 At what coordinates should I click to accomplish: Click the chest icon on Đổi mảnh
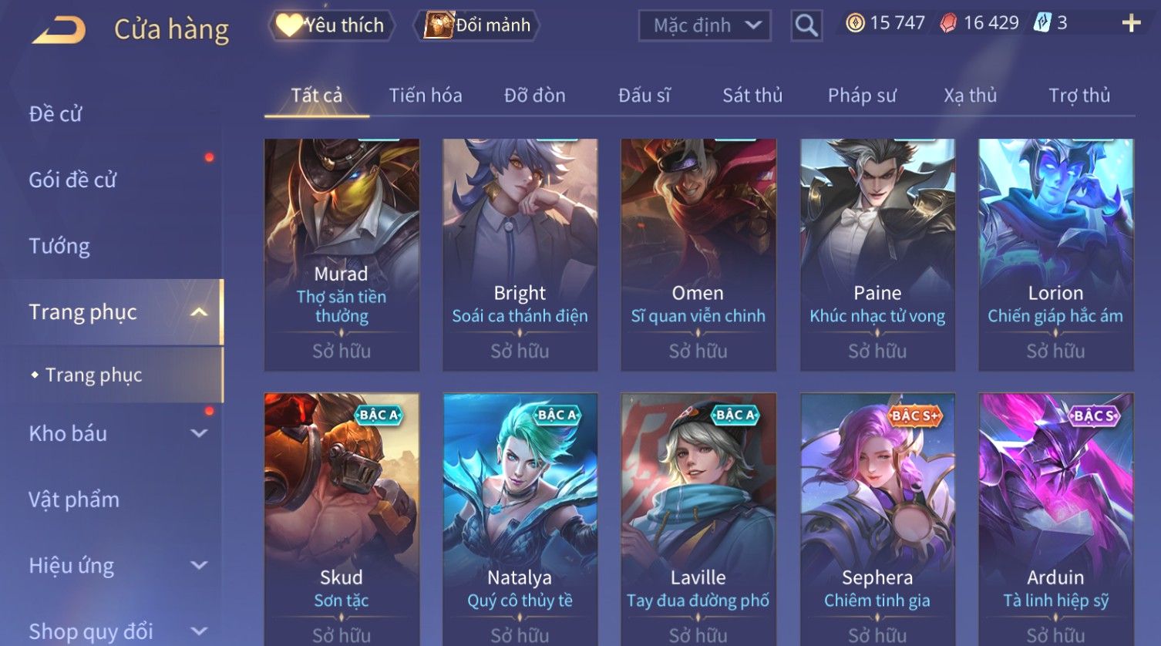tap(438, 25)
